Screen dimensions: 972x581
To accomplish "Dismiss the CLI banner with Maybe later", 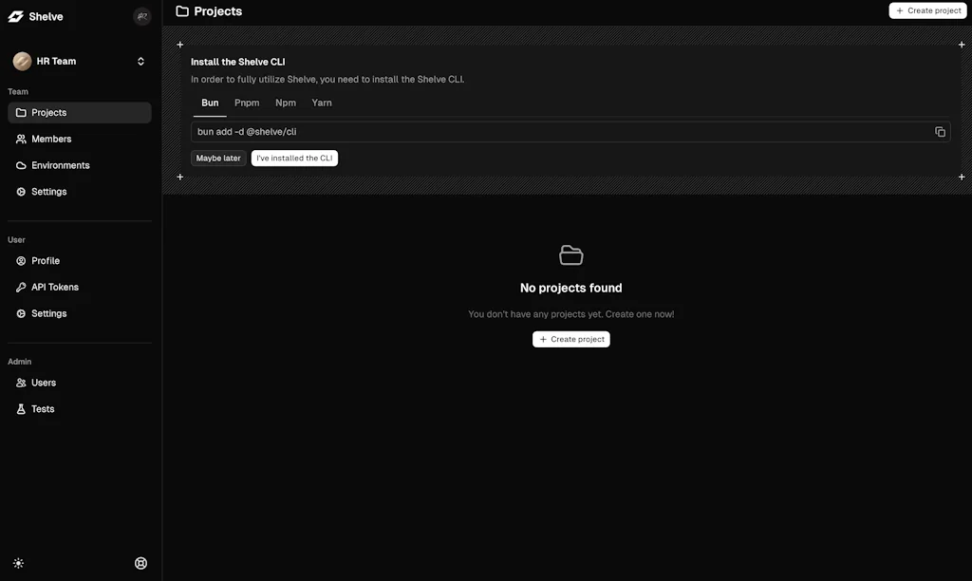I will [218, 158].
